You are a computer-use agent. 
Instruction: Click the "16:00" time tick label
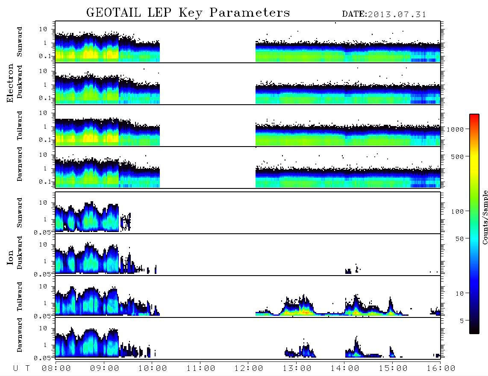tap(441, 368)
